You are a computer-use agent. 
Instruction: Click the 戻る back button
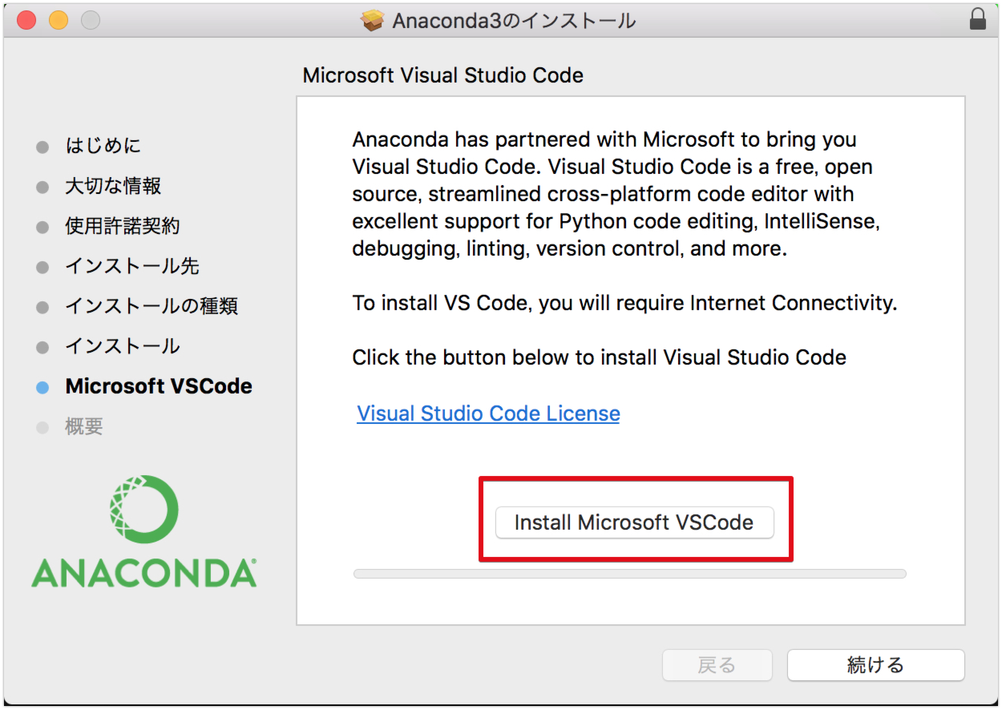click(x=717, y=665)
